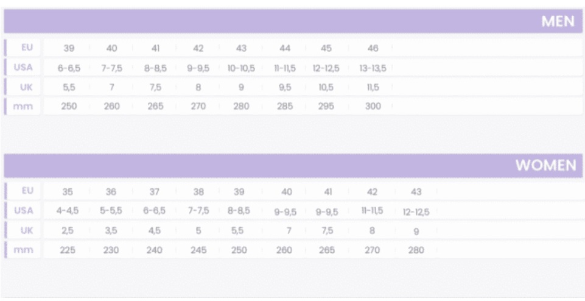Screen dimensions: 585x301
Task: Click the men's UK row label
Action: tap(27, 87)
